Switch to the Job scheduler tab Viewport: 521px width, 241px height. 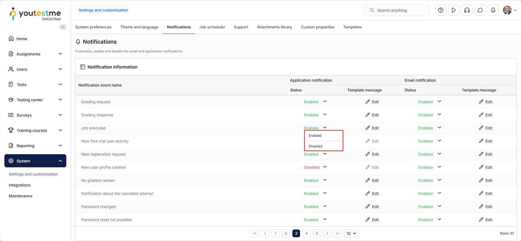point(212,27)
